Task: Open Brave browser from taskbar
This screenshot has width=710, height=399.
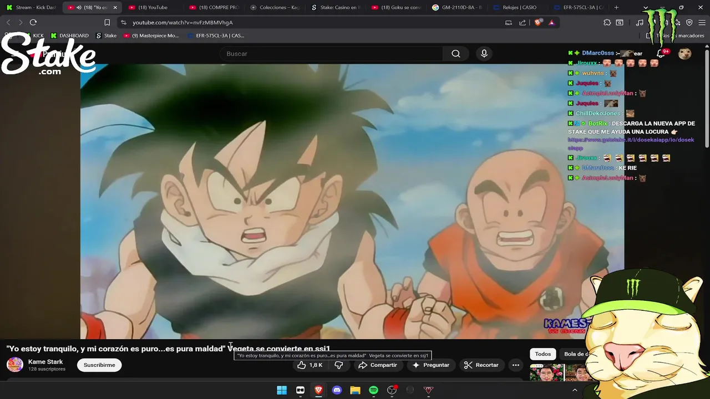Action: 318,390
